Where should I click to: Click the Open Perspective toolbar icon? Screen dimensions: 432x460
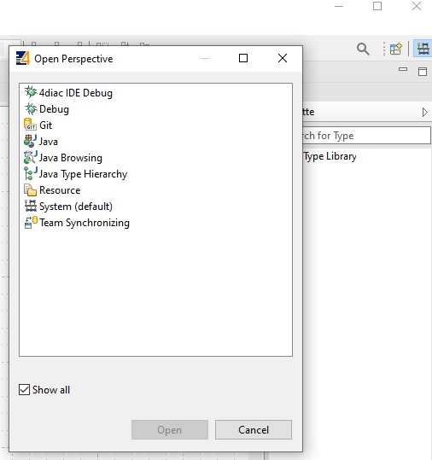(x=396, y=49)
